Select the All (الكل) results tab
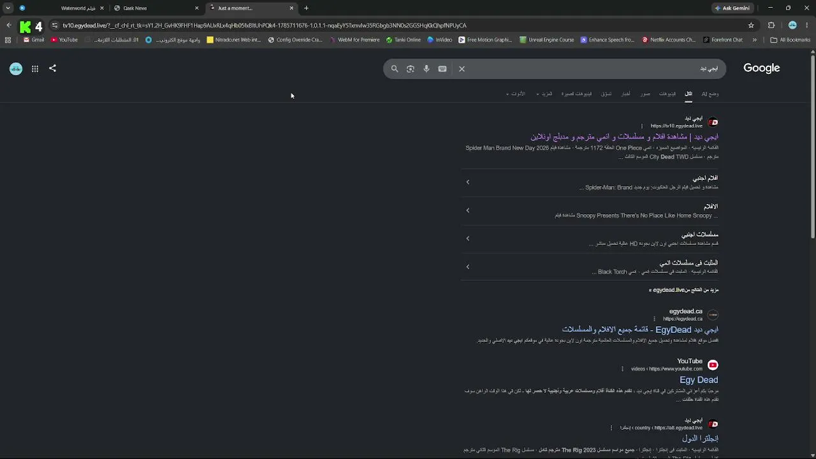 tap(688, 94)
